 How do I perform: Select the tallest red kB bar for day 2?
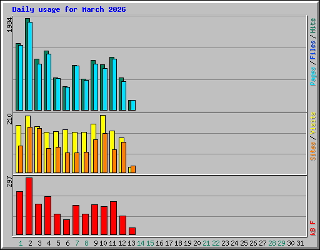pyautogui.click(x=29, y=206)
